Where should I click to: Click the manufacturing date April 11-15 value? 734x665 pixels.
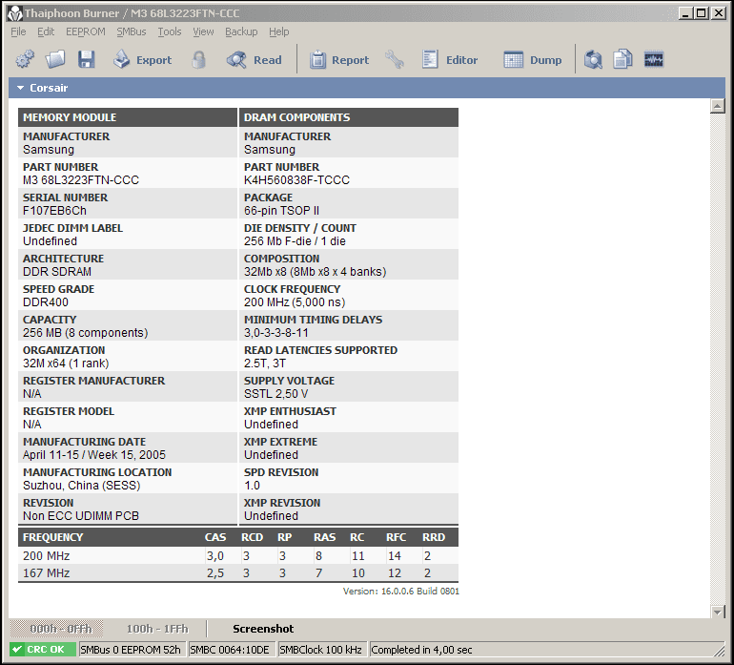pos(94,454)
